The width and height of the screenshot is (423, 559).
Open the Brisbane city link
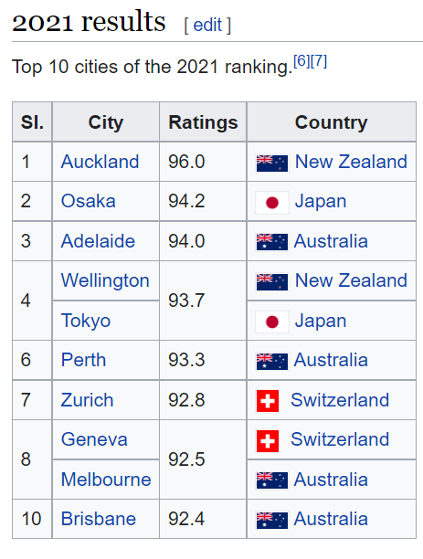tap(99, 519)
